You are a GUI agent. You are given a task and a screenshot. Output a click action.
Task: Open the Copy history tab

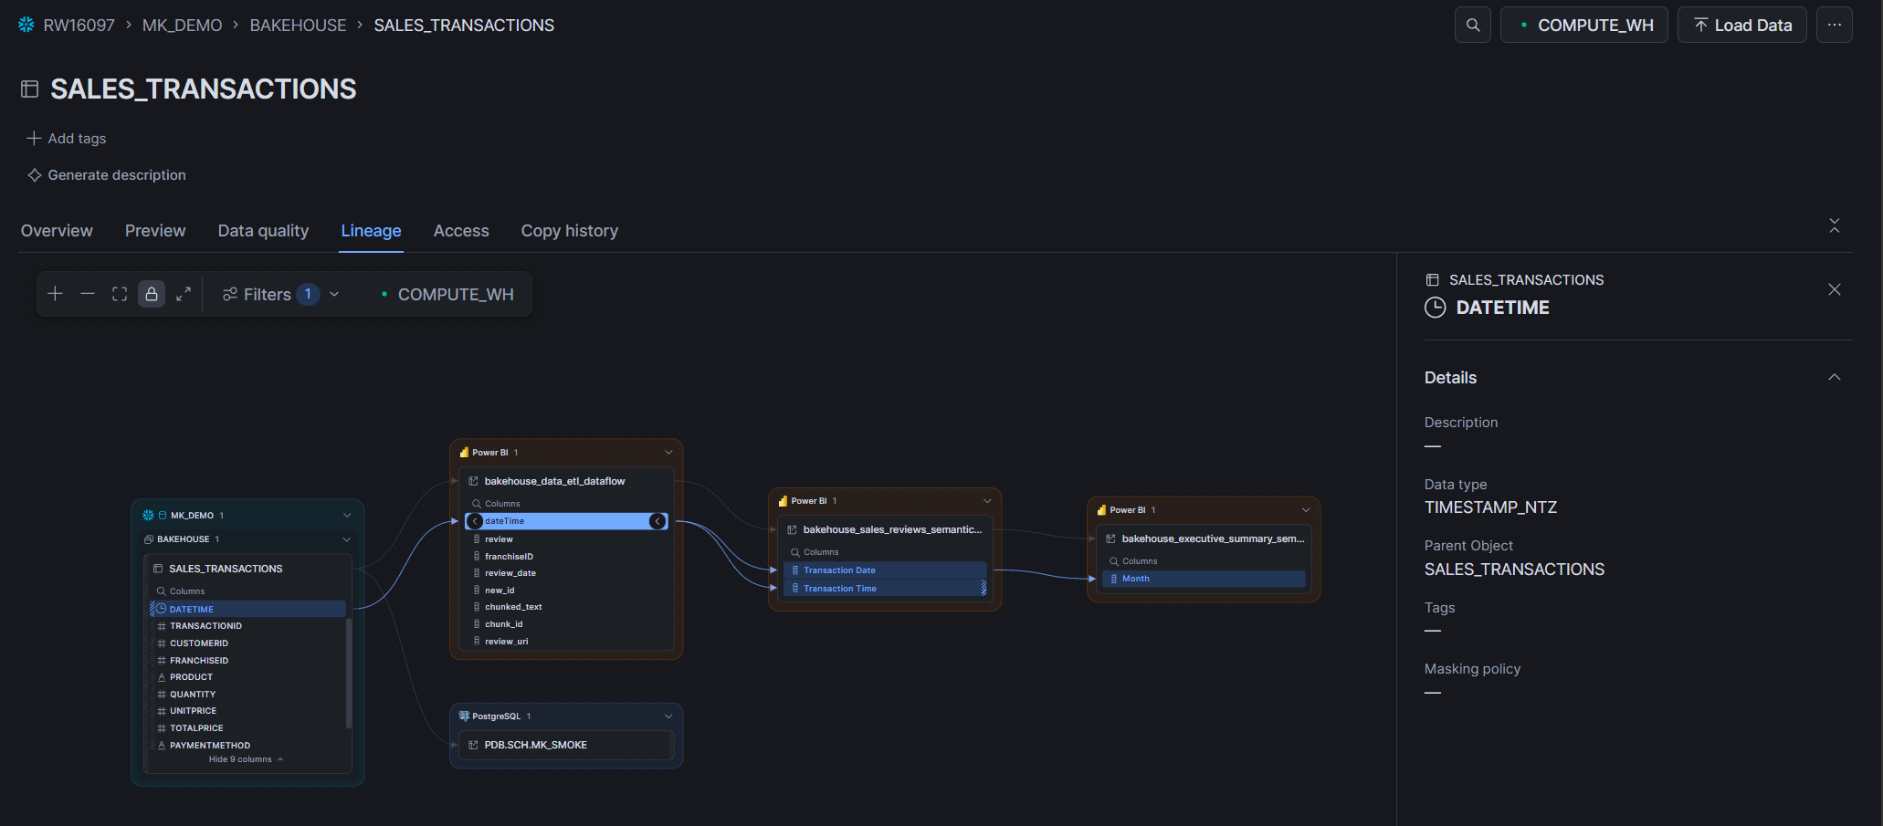[x=570, y=231]
